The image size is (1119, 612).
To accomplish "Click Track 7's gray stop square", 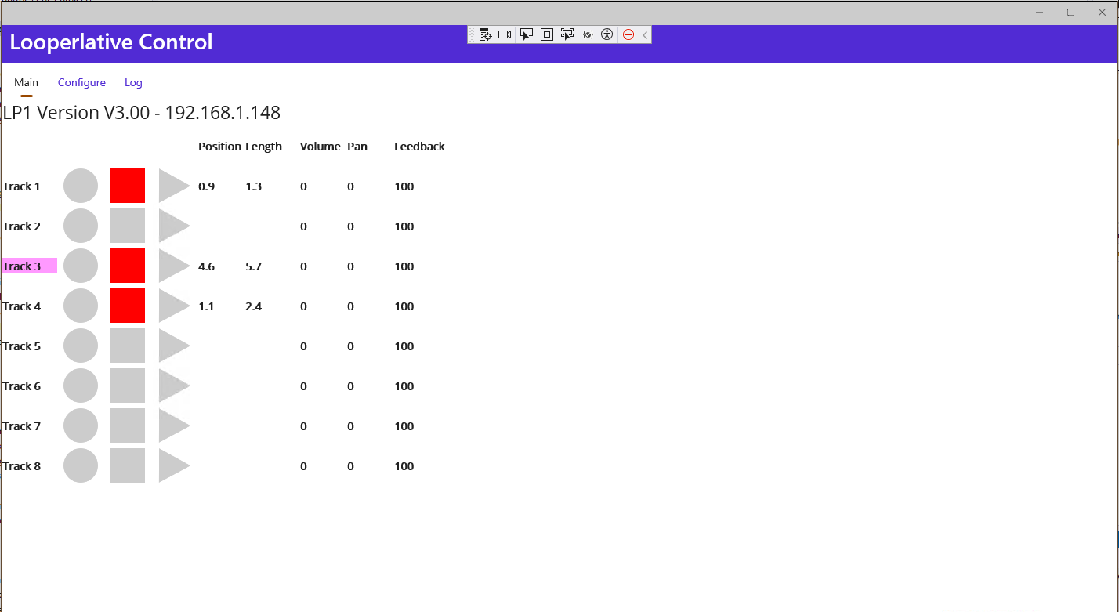I will point(128,426).
